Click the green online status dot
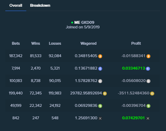 [72, 22]
